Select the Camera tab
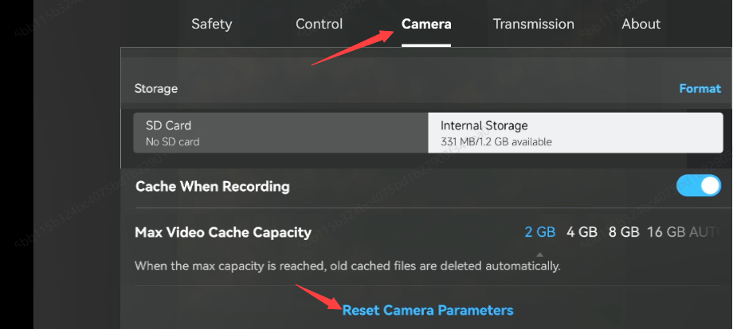Viewport: 733px width, 329px height. click(426, 24)
